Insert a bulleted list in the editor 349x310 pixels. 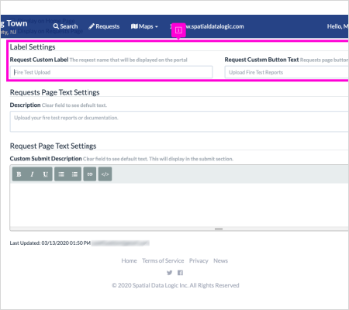click(61, 174)
